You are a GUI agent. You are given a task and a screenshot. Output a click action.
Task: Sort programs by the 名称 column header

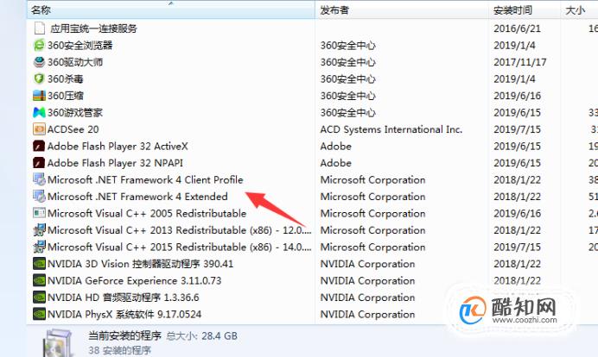click(x=171, y=9)
